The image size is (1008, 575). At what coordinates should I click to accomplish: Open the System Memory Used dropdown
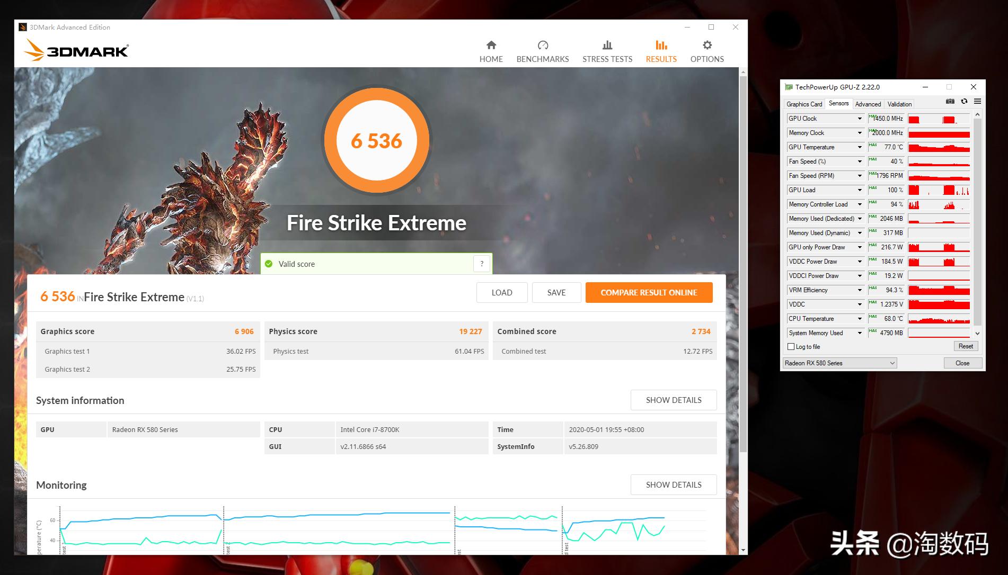click(860, 333)
